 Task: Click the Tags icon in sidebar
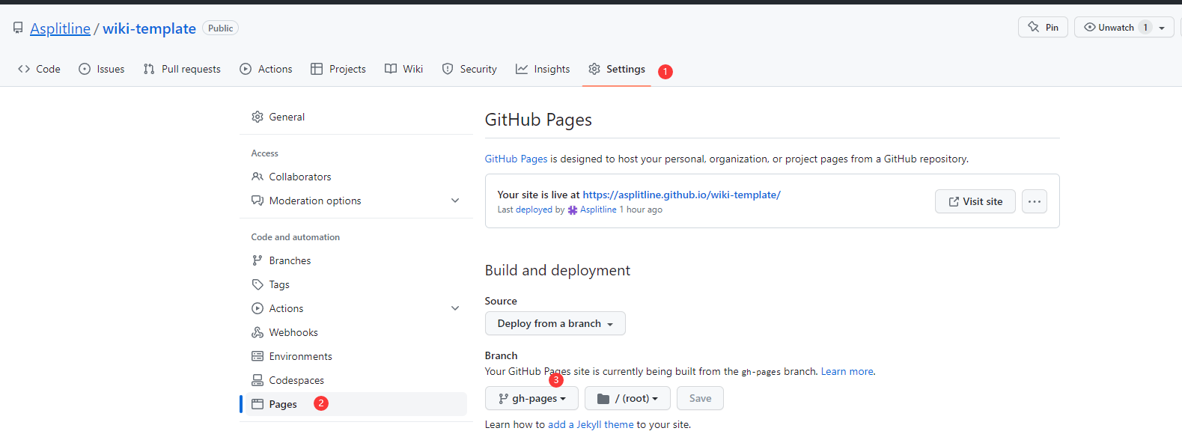pyautogui.click(x=258, y=284)
